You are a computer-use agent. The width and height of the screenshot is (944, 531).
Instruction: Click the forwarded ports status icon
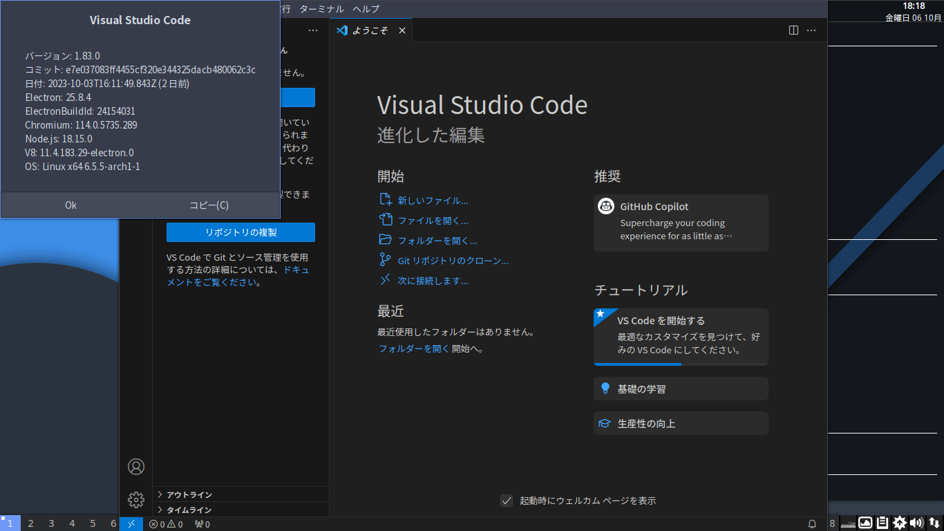click(x=202, y=524)
